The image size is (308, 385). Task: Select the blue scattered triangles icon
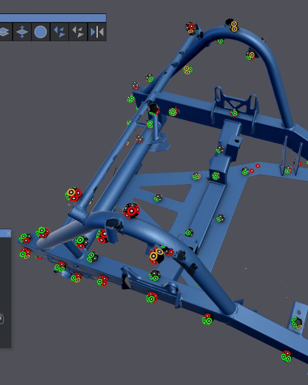[x=60, y=32]
